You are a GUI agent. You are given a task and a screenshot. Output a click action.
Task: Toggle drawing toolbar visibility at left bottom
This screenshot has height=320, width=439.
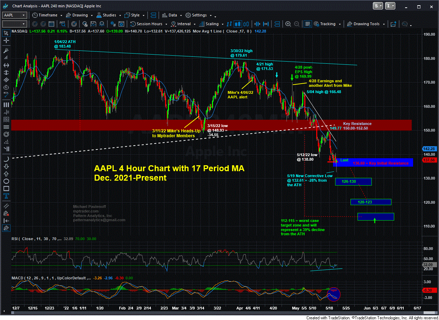pyautogui.click(x=6, y=228)
